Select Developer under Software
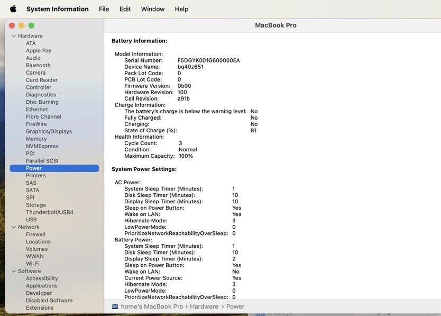The image size is (441, 316). pyautogui.click(x=39, y=293)
